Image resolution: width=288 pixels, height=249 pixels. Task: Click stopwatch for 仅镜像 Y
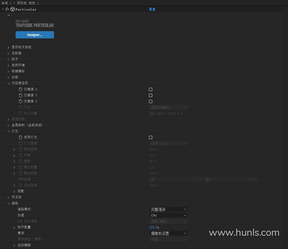coord(20,95)
